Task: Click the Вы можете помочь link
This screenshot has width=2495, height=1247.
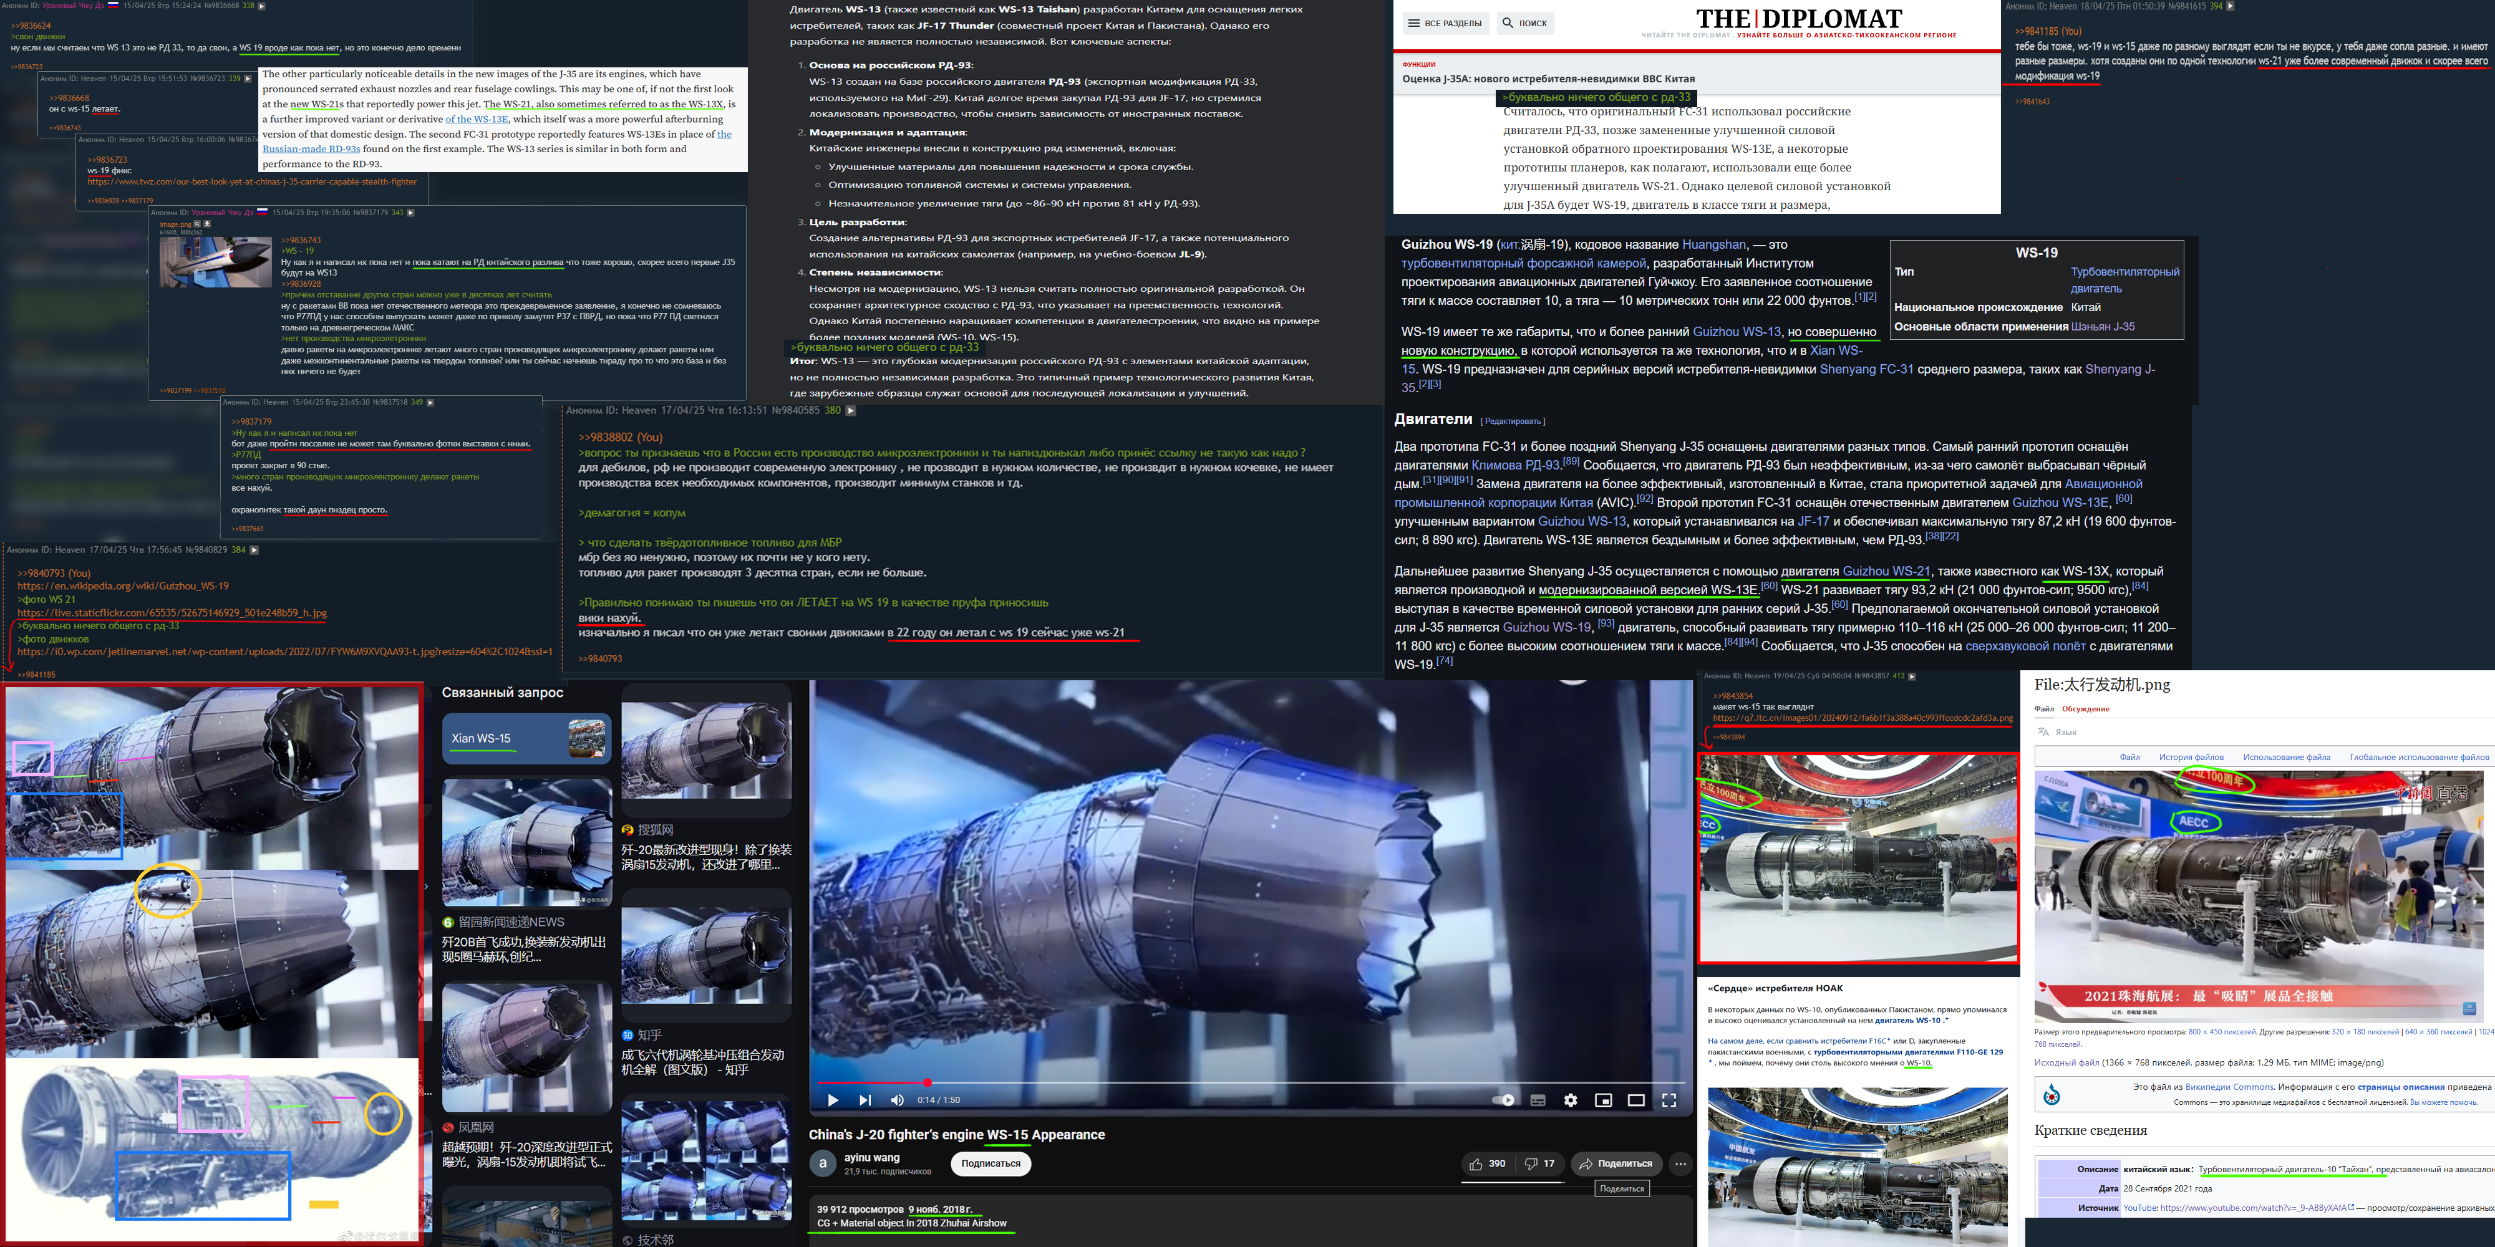Action: 2444,1103
